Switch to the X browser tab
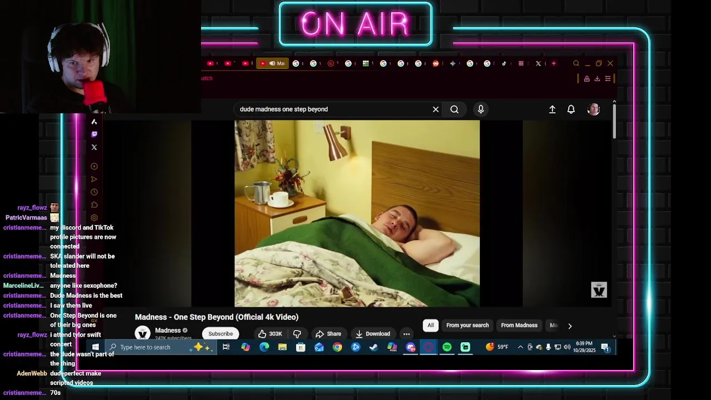The image size is (711, 400). coord(538,63)
